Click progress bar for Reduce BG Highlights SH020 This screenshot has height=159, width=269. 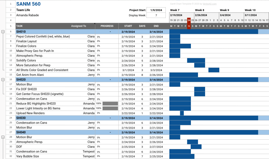(x=110, y=104)
